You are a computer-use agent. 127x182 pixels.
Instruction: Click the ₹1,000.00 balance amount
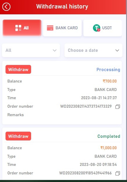109,148
